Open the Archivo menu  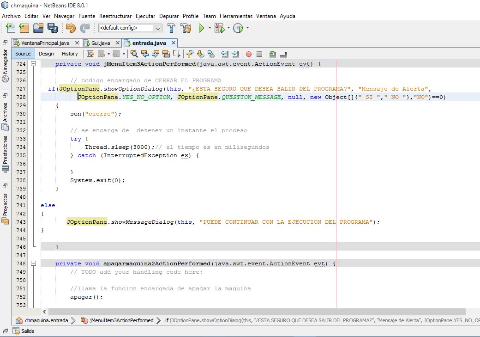(12, 16)
